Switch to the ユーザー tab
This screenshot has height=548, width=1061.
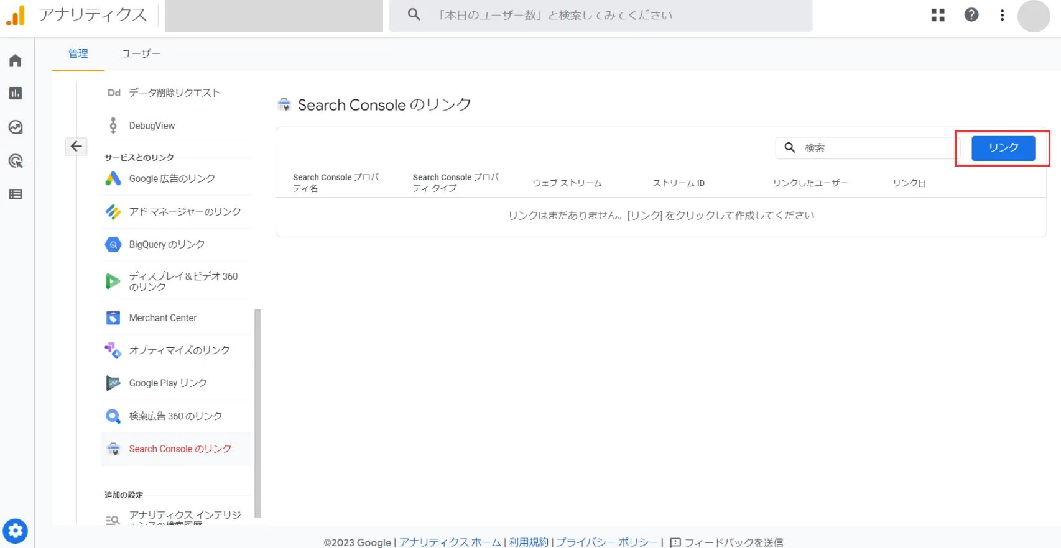point(141,54)
